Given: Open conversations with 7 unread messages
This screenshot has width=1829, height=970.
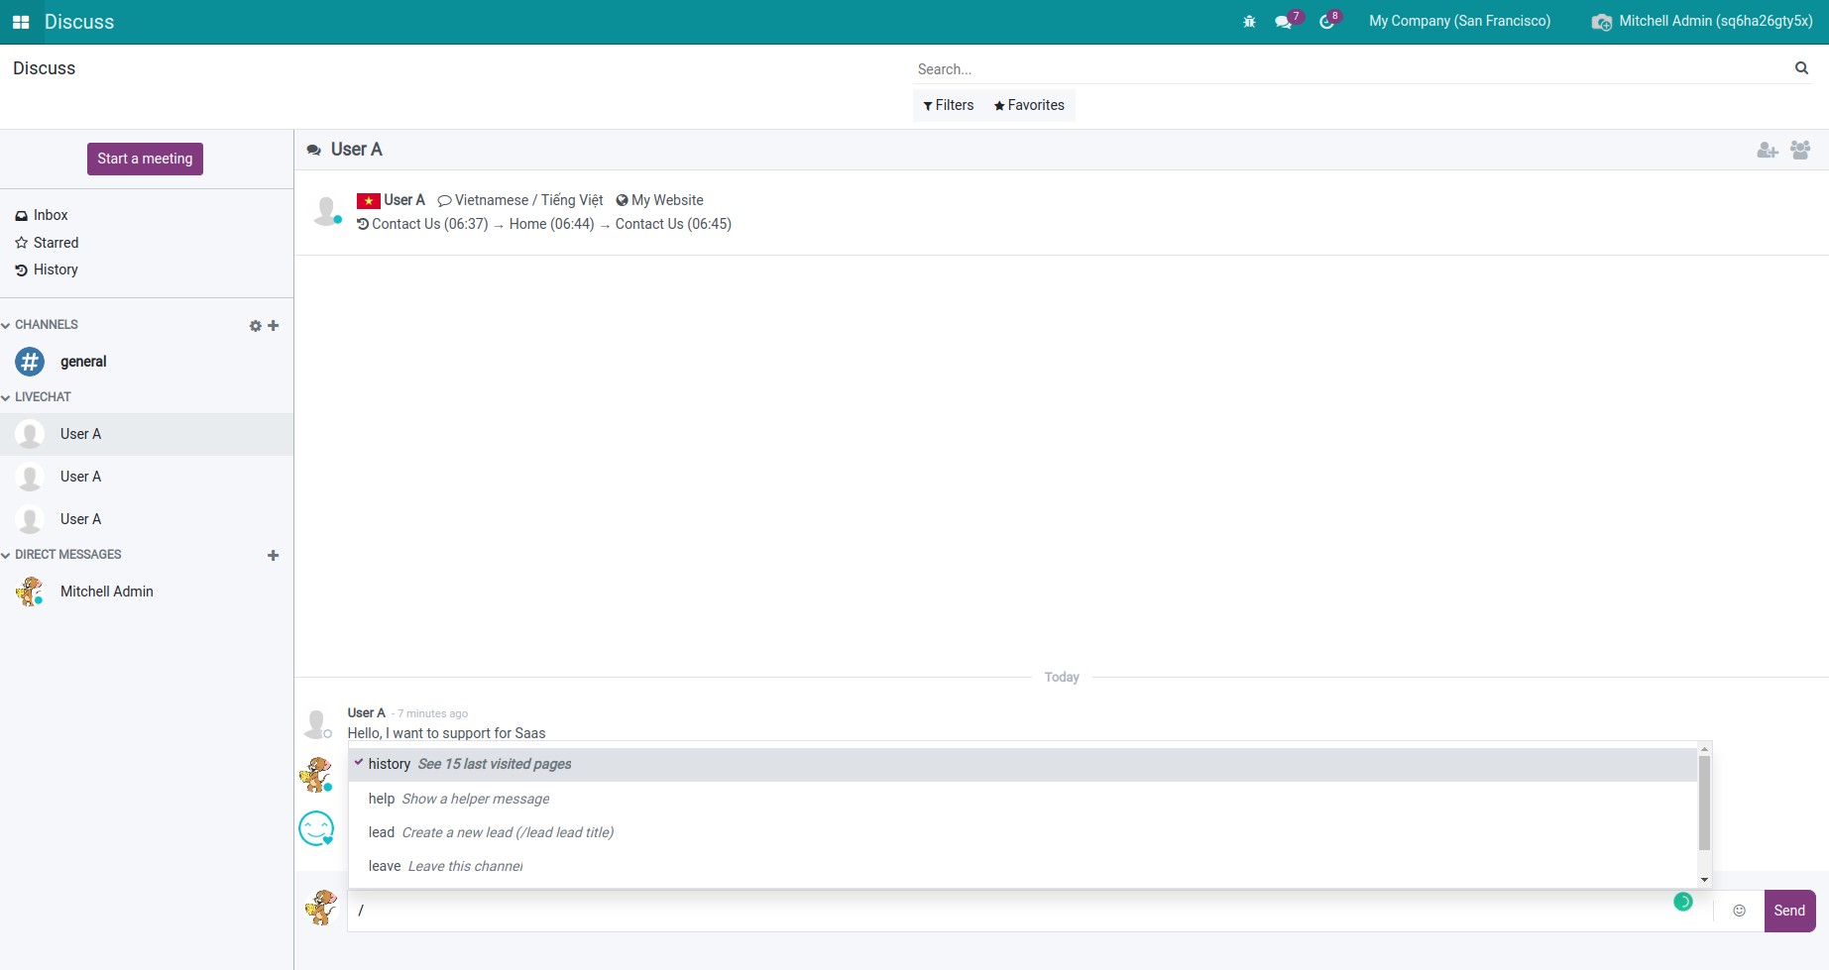Looking at the screenshot, I should click(1282, 21).
